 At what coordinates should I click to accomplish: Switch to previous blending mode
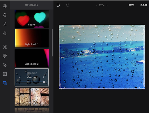(x=20, y=77)
